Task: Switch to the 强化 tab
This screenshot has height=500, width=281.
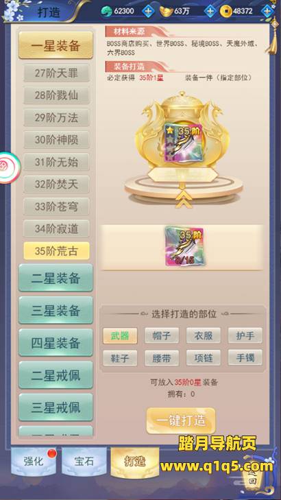Action: [34, 462]
